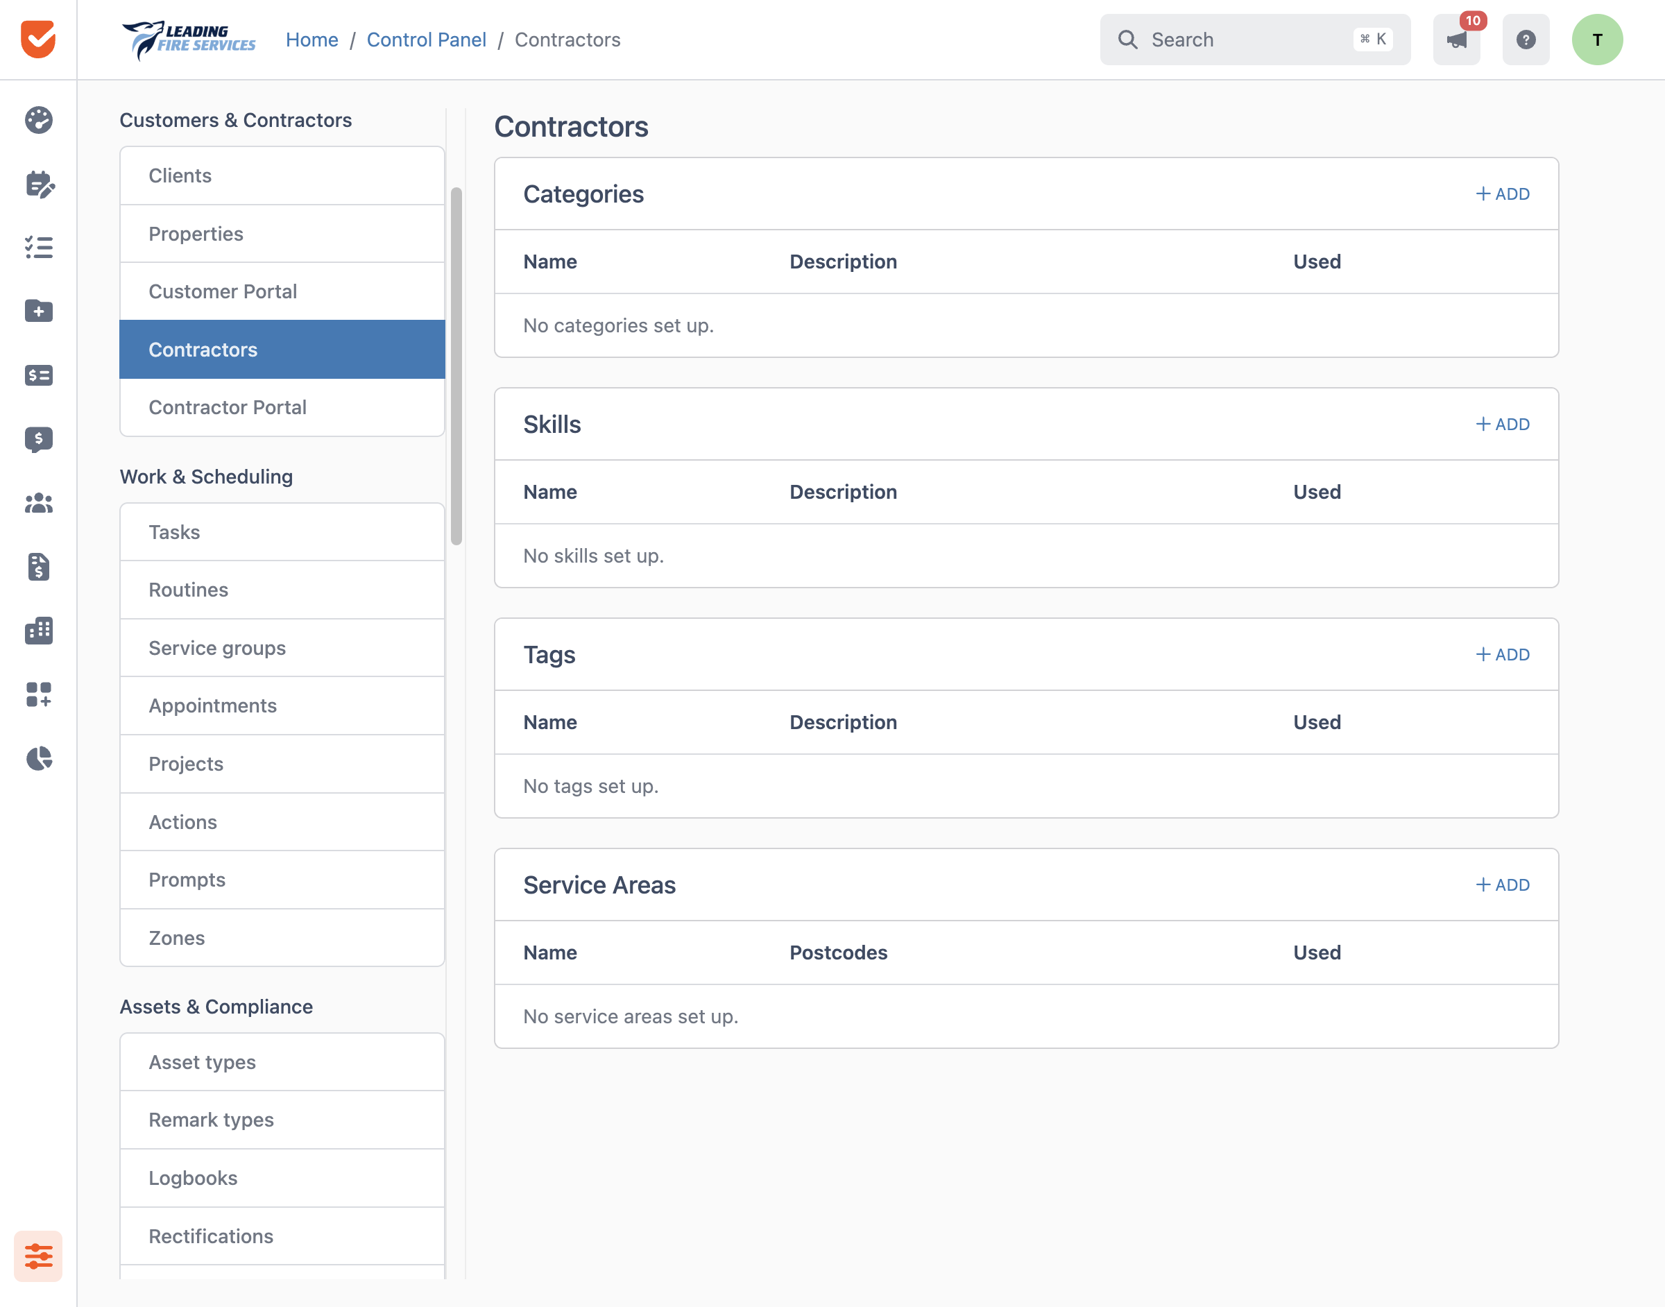The height and width of the screenshot is (1307, 1665).
Task: Open Appointments settings item
Action: [x=282, y=706]
